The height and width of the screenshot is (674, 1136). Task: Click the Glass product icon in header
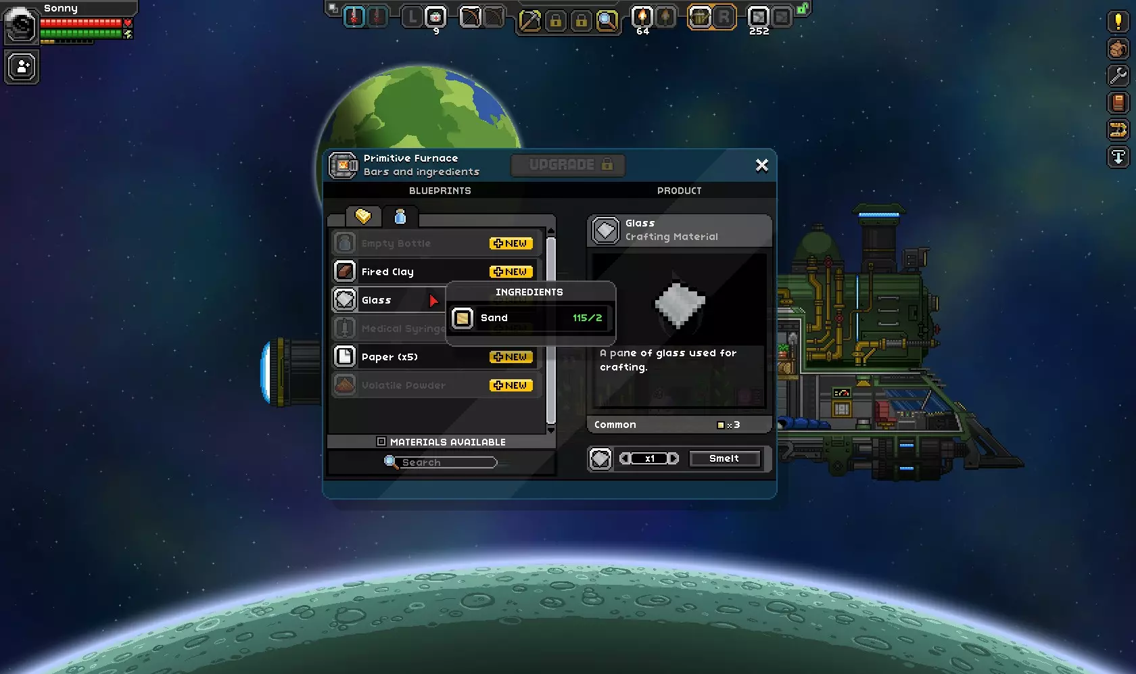(605, 230)
